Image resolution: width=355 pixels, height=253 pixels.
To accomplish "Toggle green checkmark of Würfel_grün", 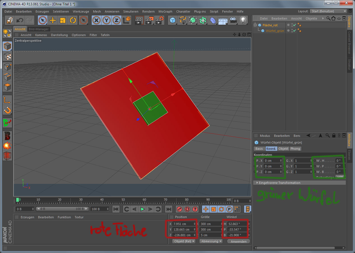I will (294, 31).
